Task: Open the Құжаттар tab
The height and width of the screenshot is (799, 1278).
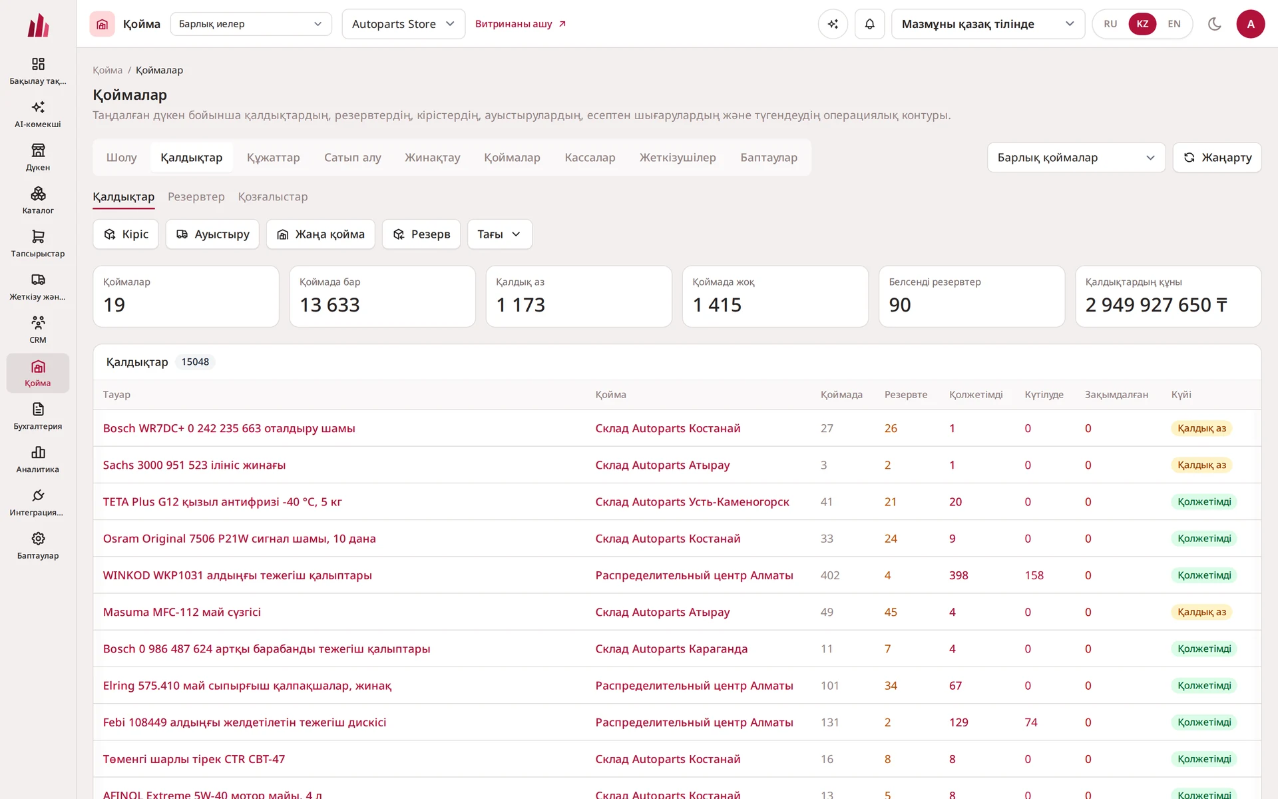Action: pos(273,158)
